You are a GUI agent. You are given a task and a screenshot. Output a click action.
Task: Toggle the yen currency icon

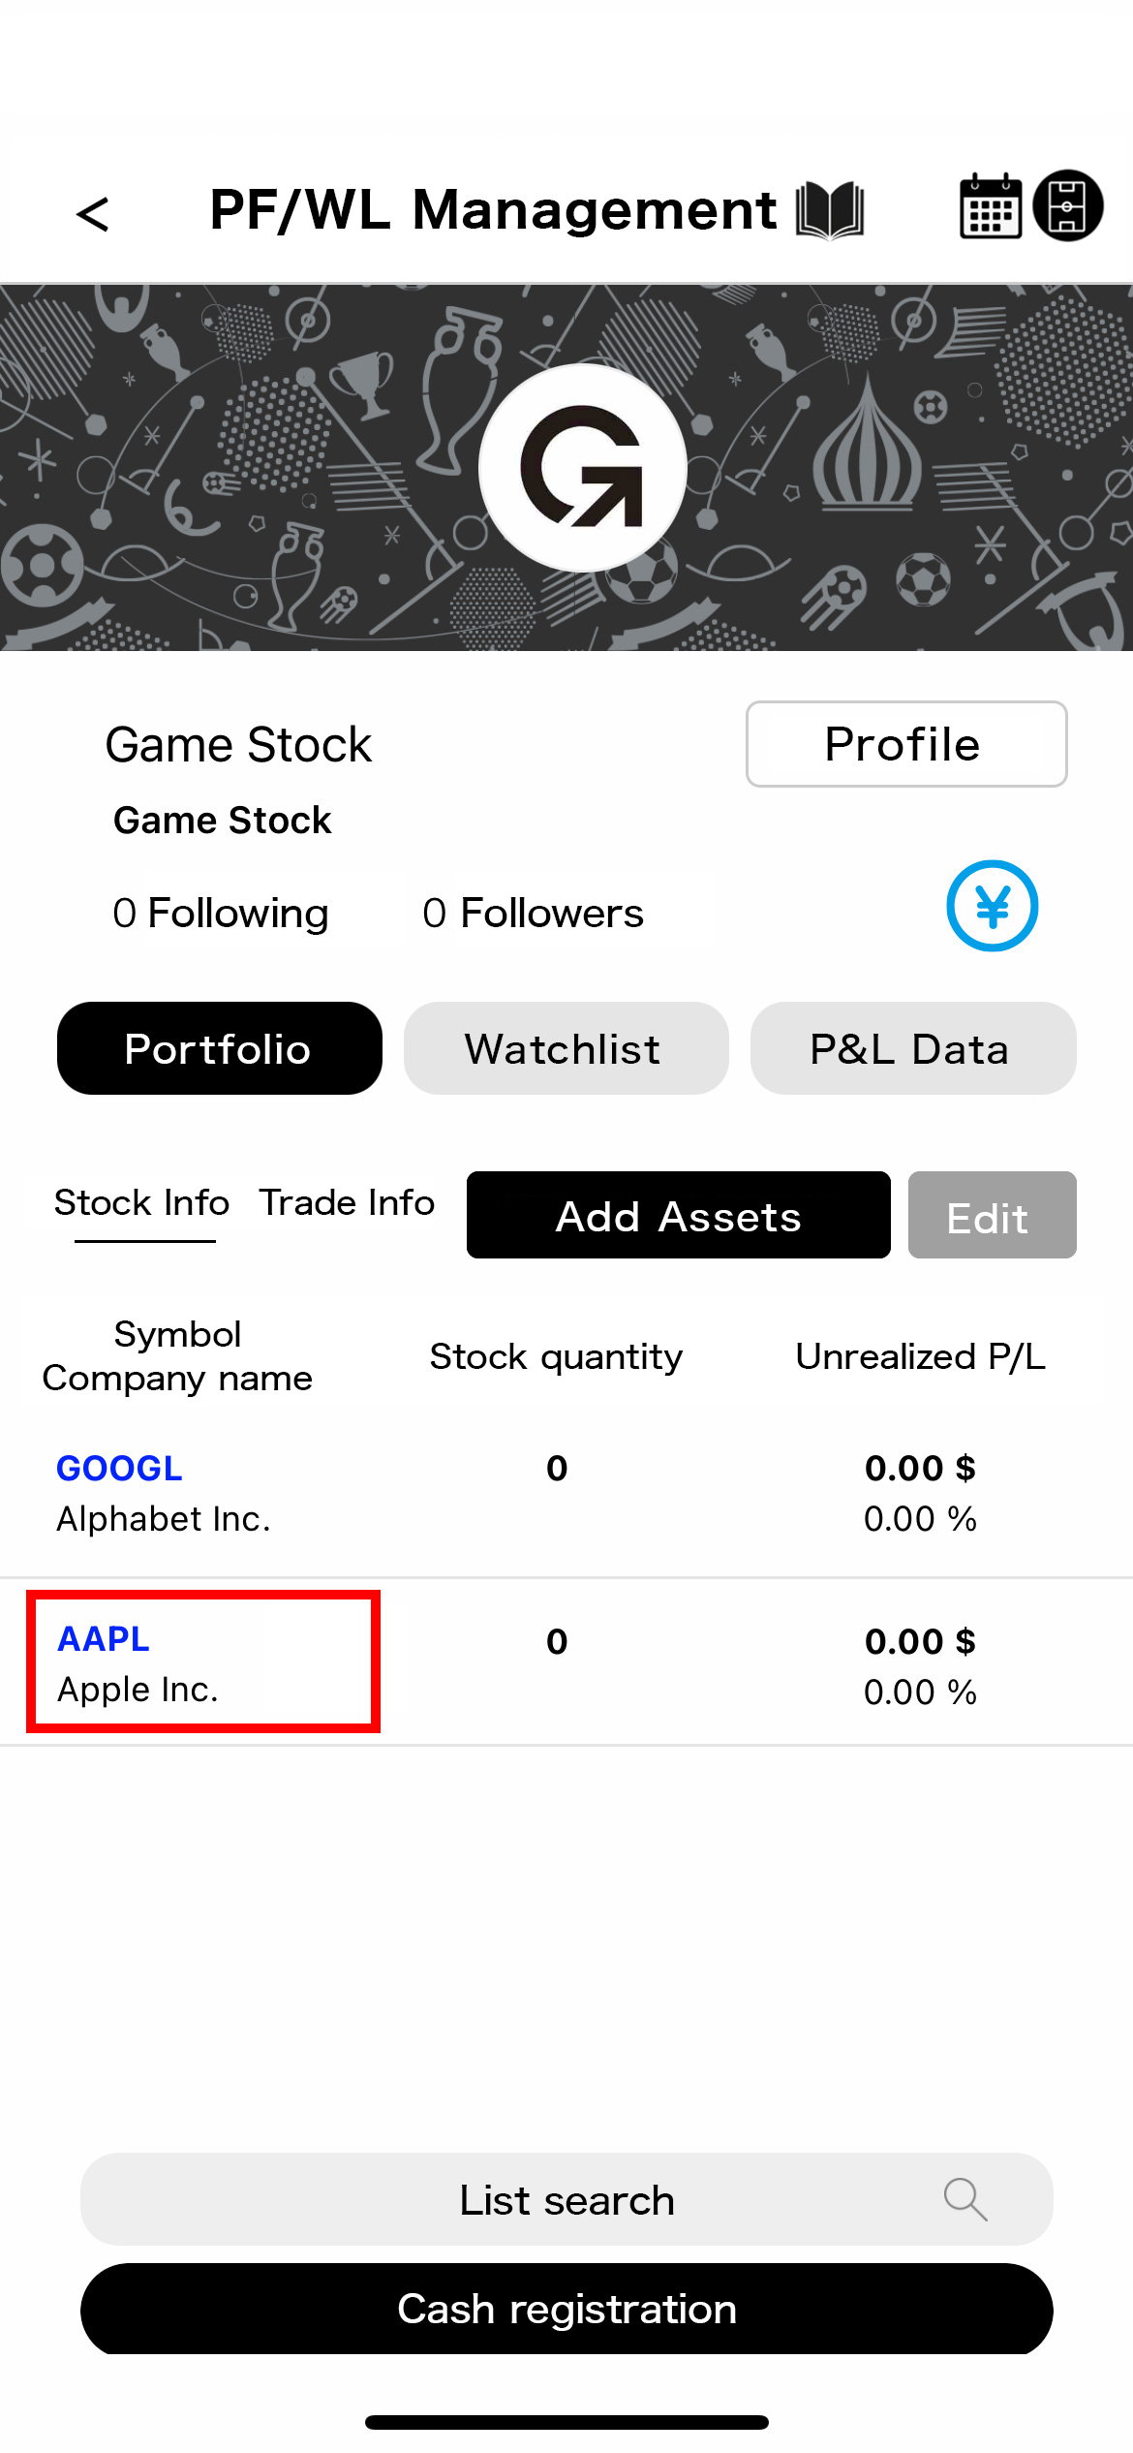(992, 906)
